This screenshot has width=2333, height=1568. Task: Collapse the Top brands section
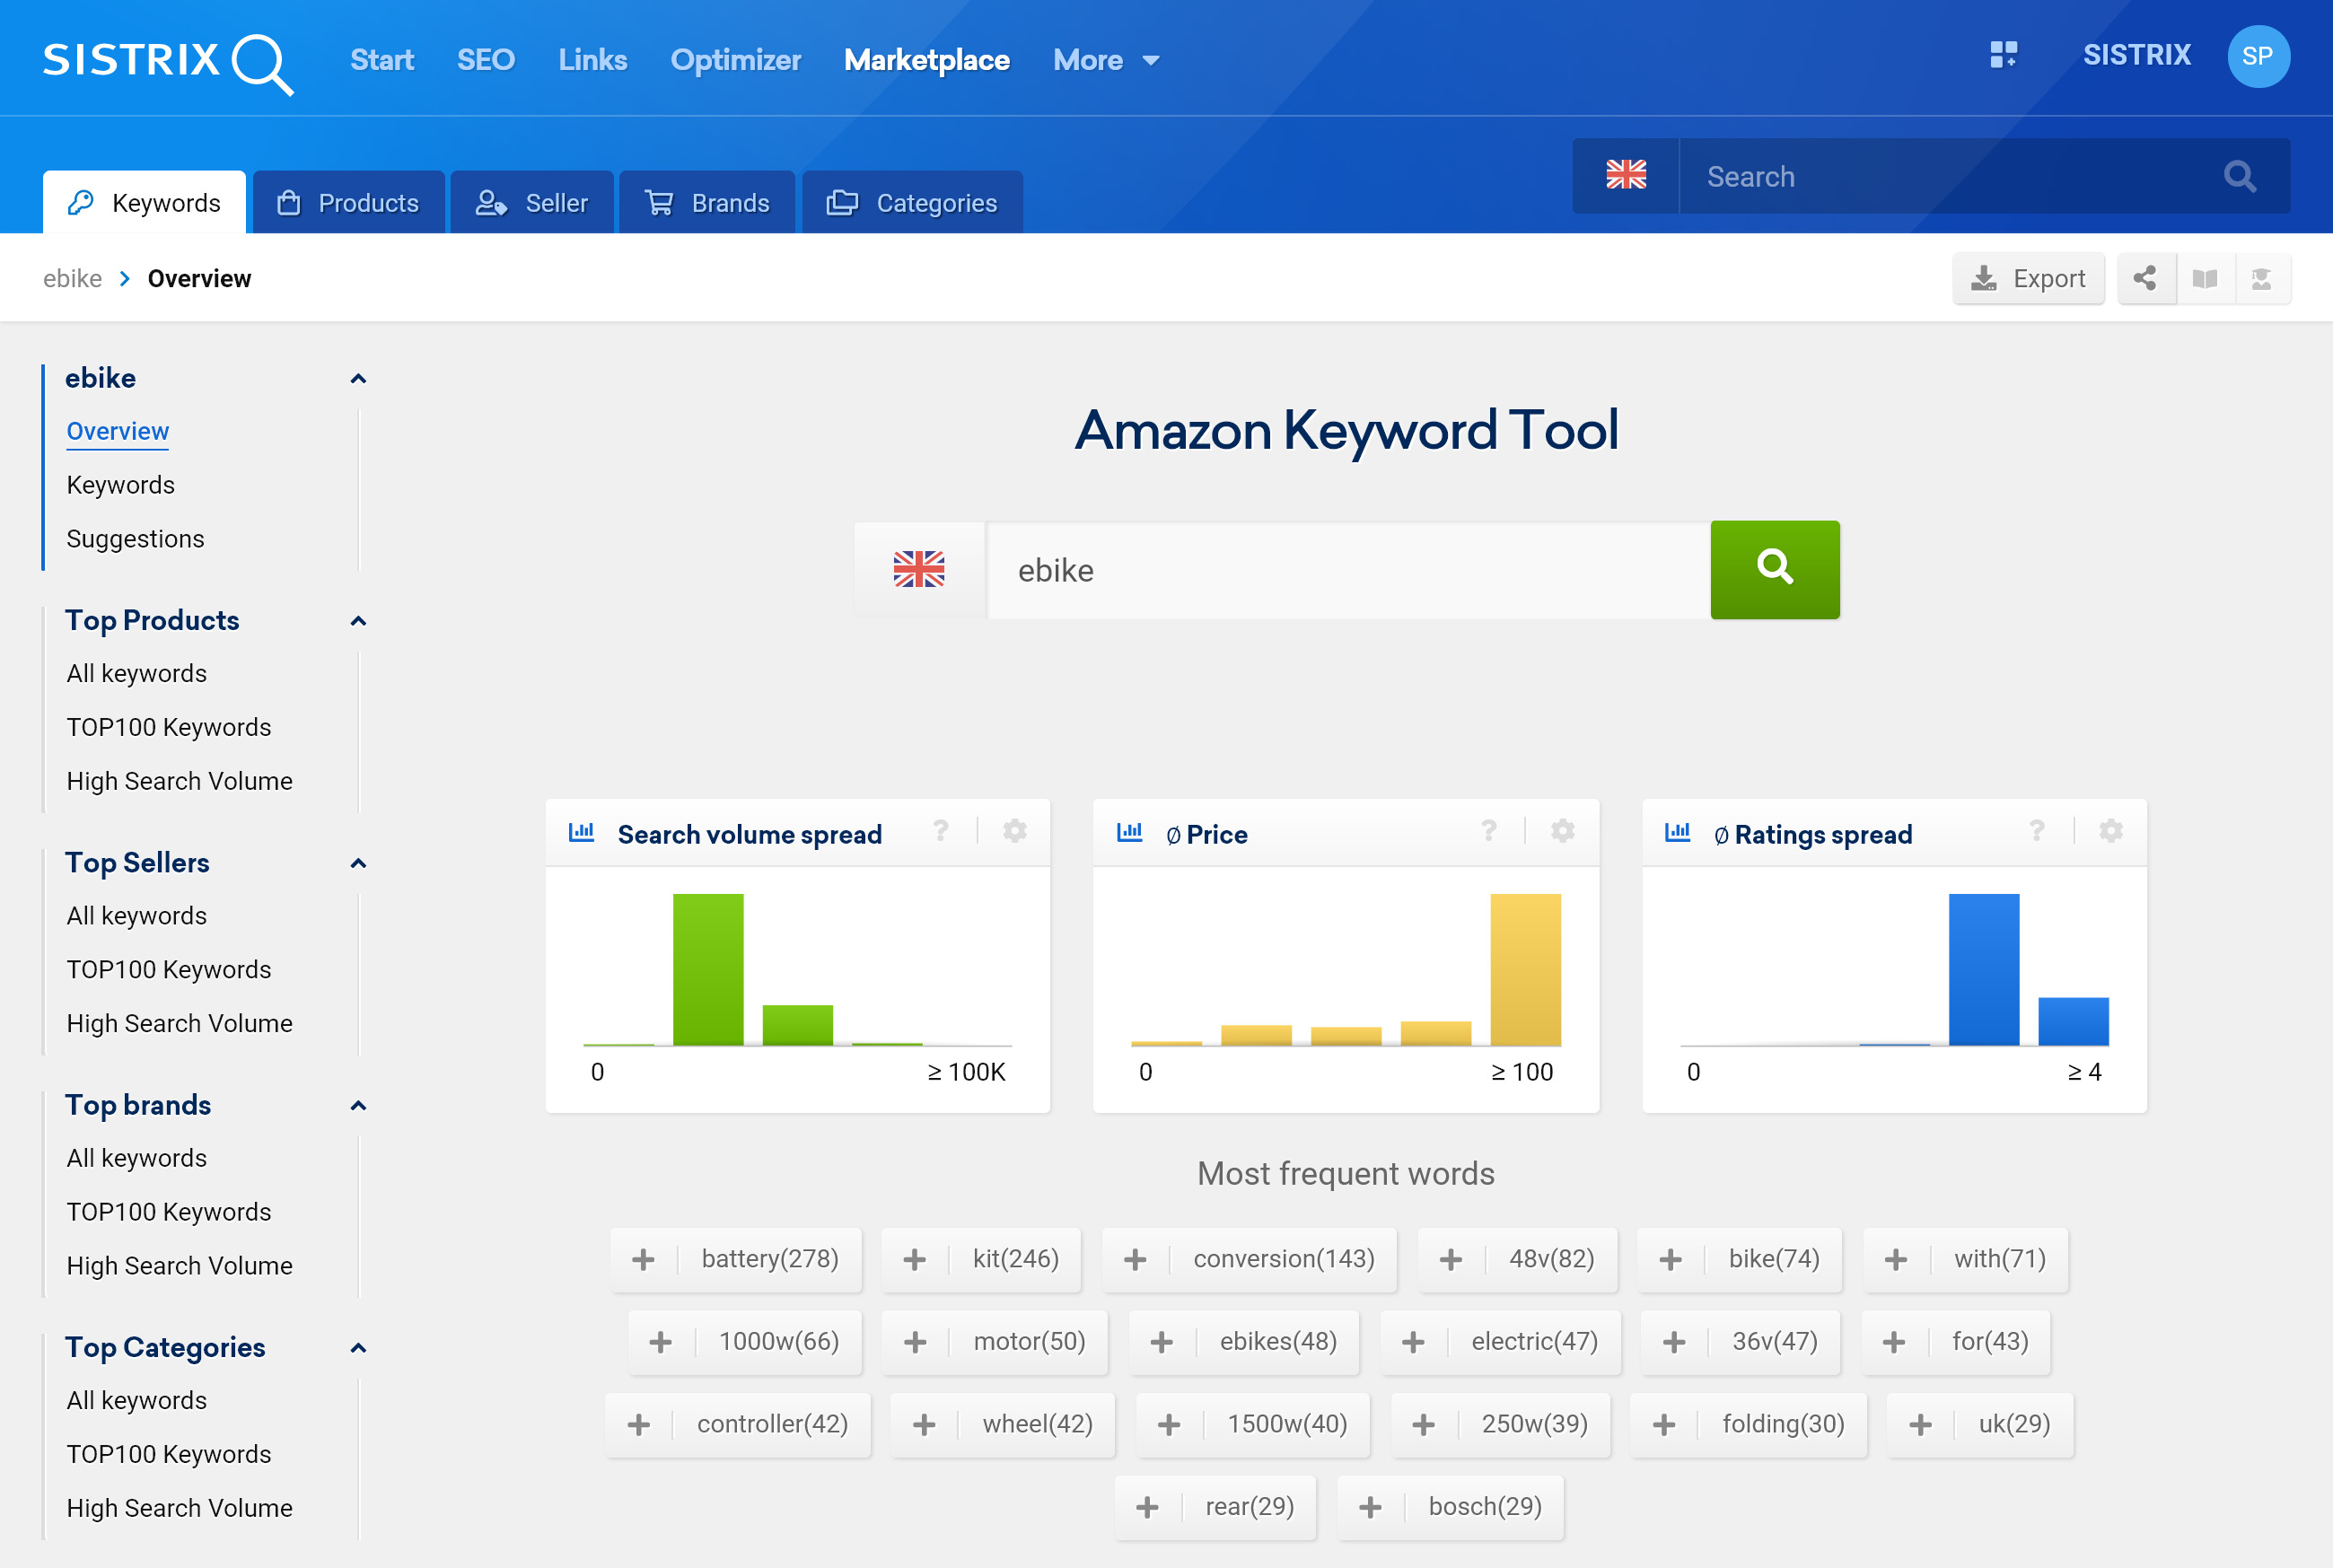358,1105
